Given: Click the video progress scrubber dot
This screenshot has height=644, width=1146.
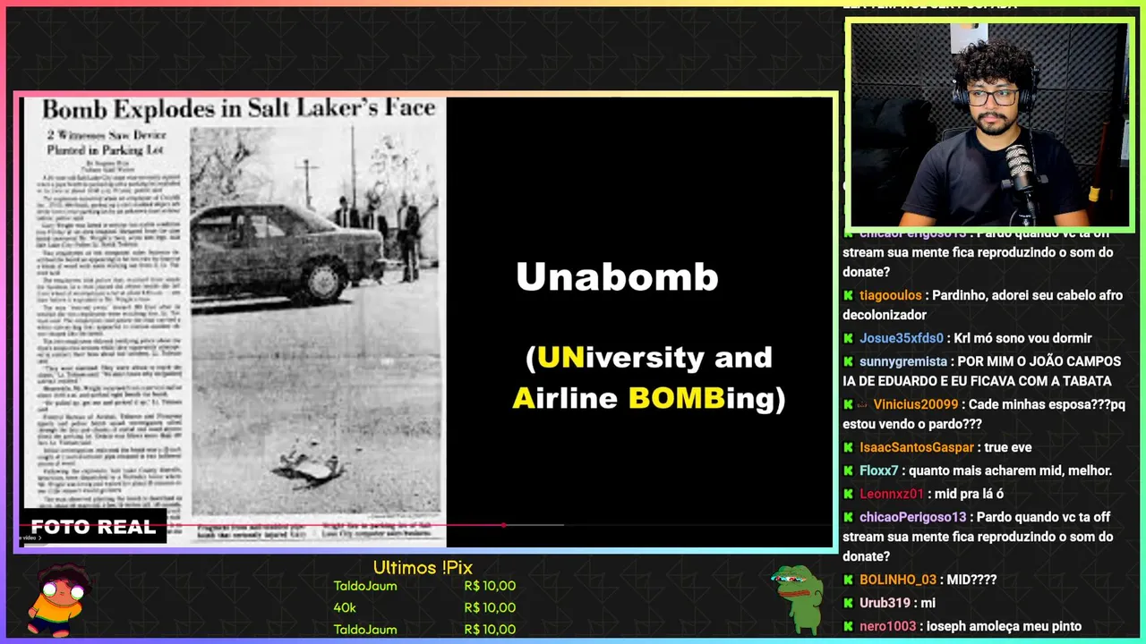Looking at the screenshot, I should click(503, 525).
